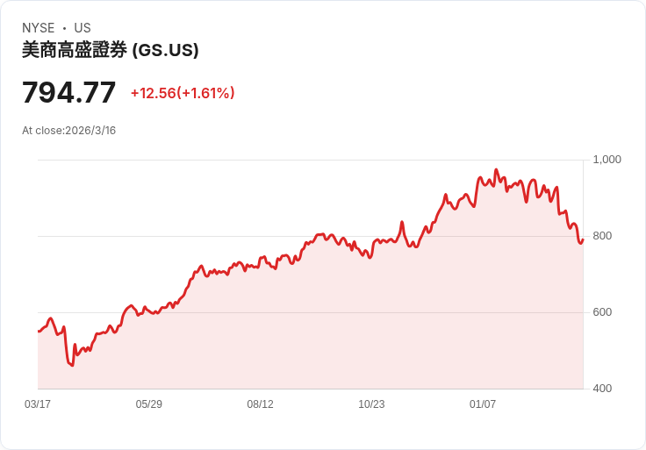Select the rightmost end of the price line

[583, 239]
